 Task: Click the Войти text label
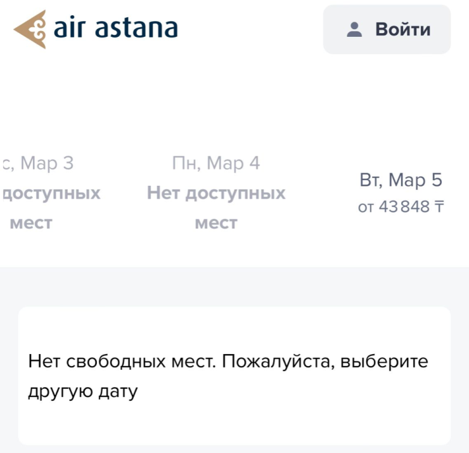pos(403,30)
